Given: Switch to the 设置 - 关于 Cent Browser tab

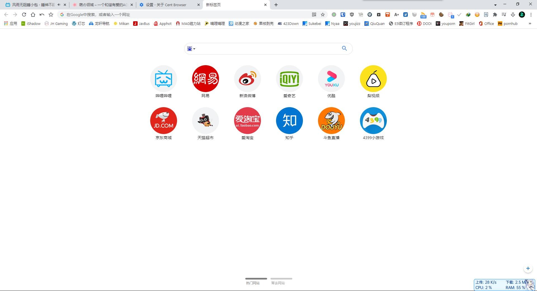Looking at the screenshot, I should coord(166,5).
